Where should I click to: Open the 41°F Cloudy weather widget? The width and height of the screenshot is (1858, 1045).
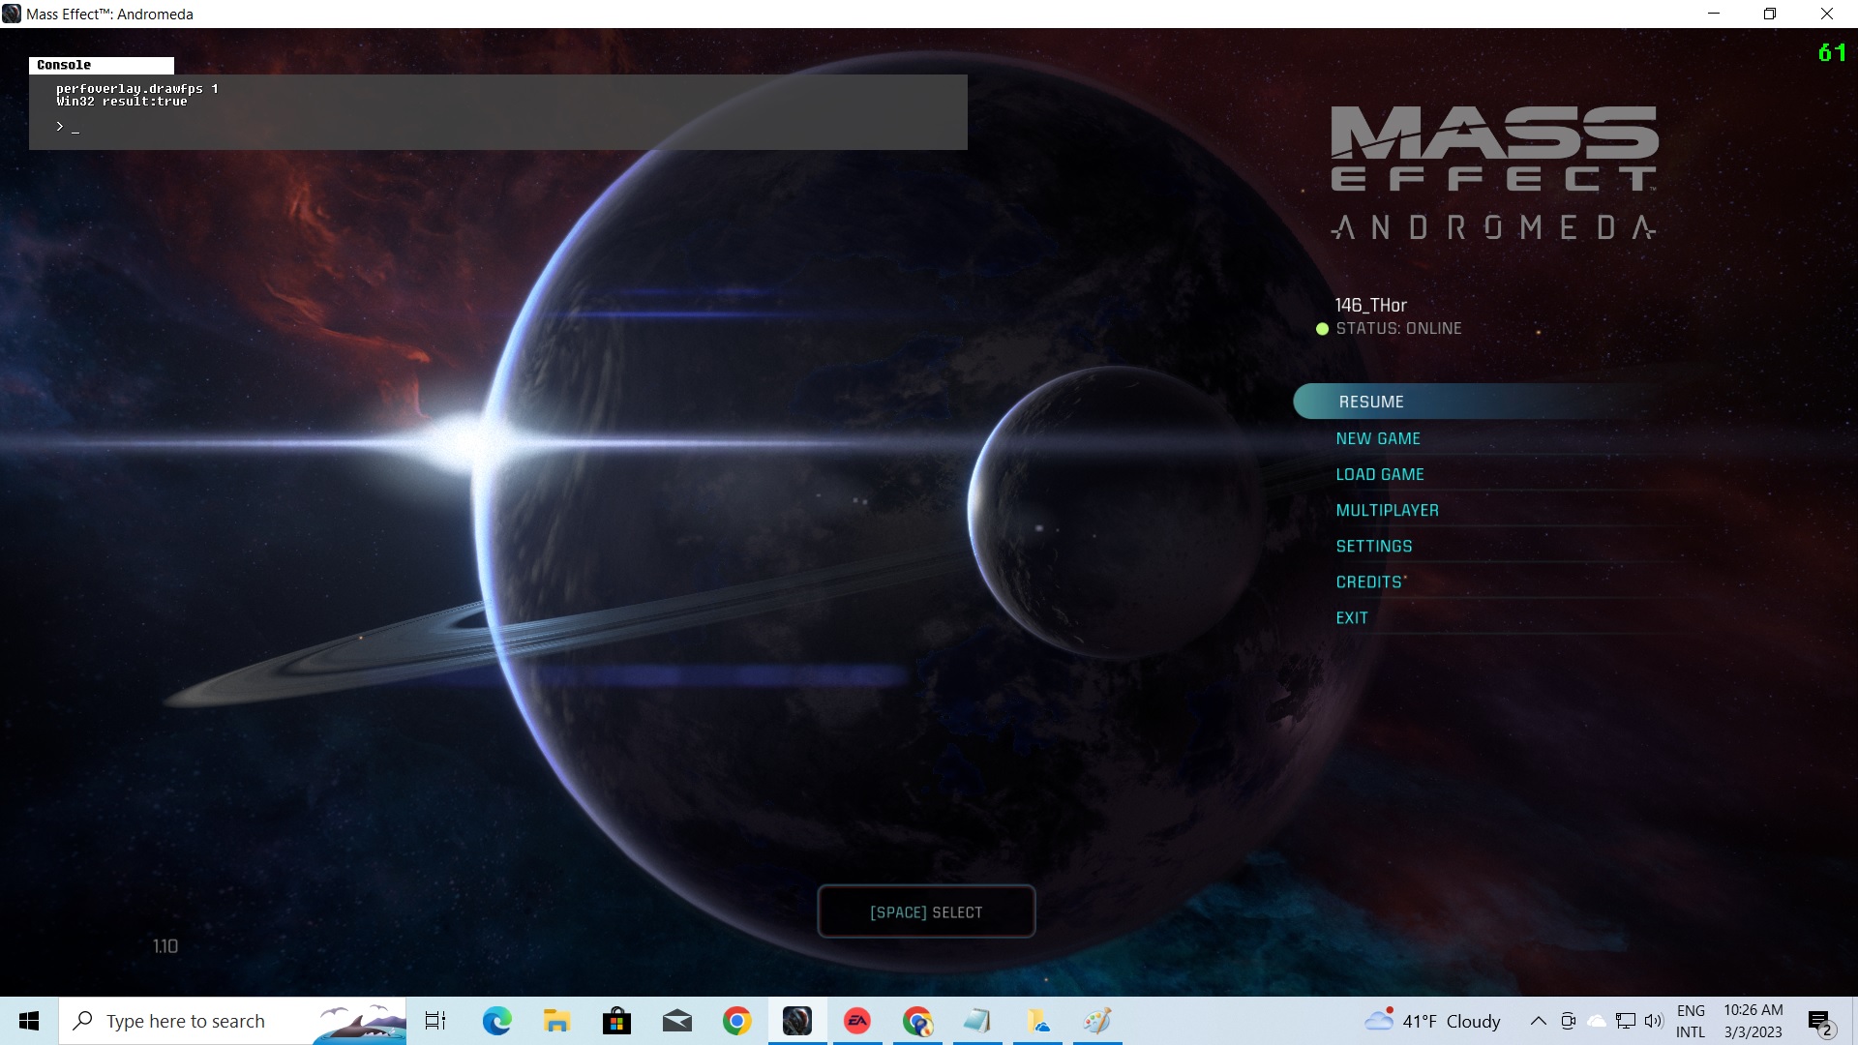point(1432,1021)
